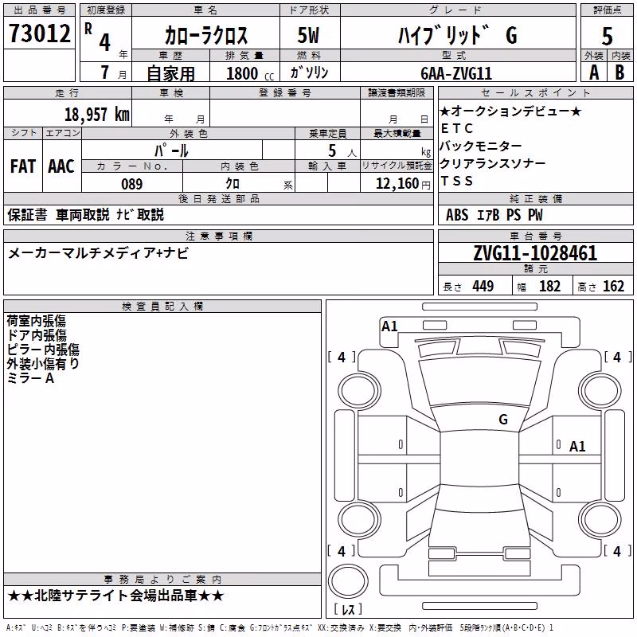
Task: Click inspector note 外装小傷有り
Action: [43, 364]
